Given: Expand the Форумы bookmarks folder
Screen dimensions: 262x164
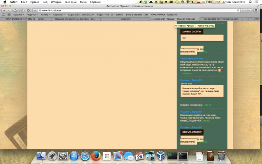Looking at the screenshot, I should pyautogui.click(x=32, y=15).
